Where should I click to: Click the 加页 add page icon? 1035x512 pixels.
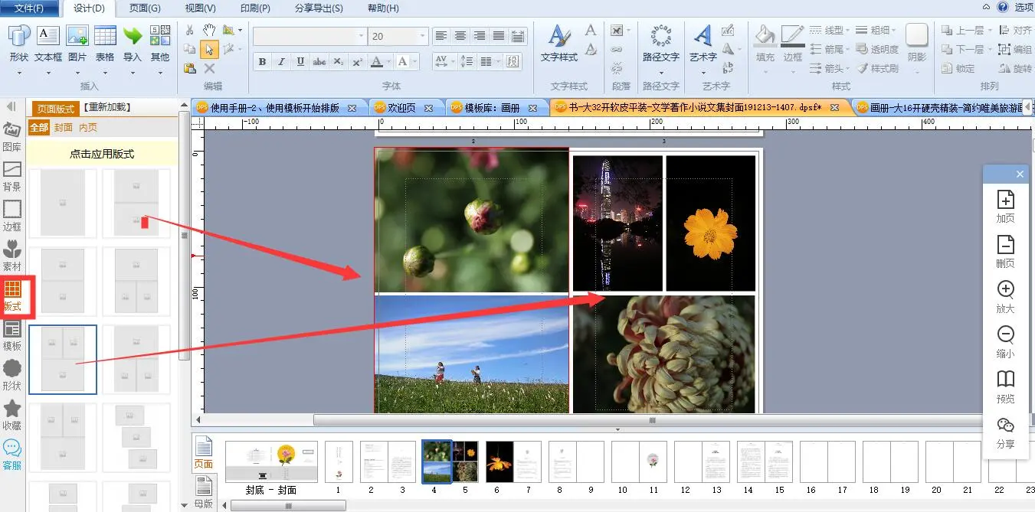(1005, 207)
